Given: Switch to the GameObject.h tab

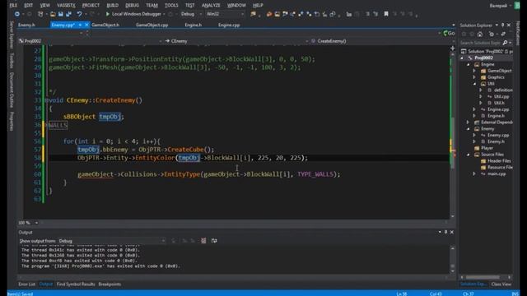Looking at the screenshot, I should tap(105, 25).
